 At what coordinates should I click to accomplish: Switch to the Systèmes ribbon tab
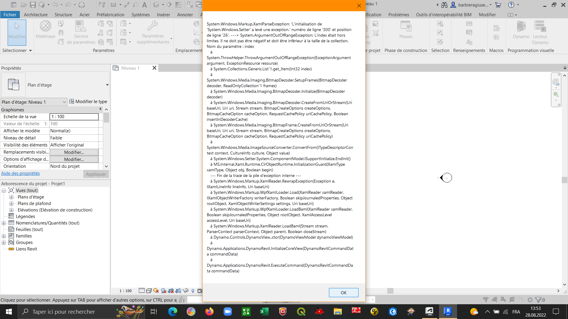(x=141, y=15)
